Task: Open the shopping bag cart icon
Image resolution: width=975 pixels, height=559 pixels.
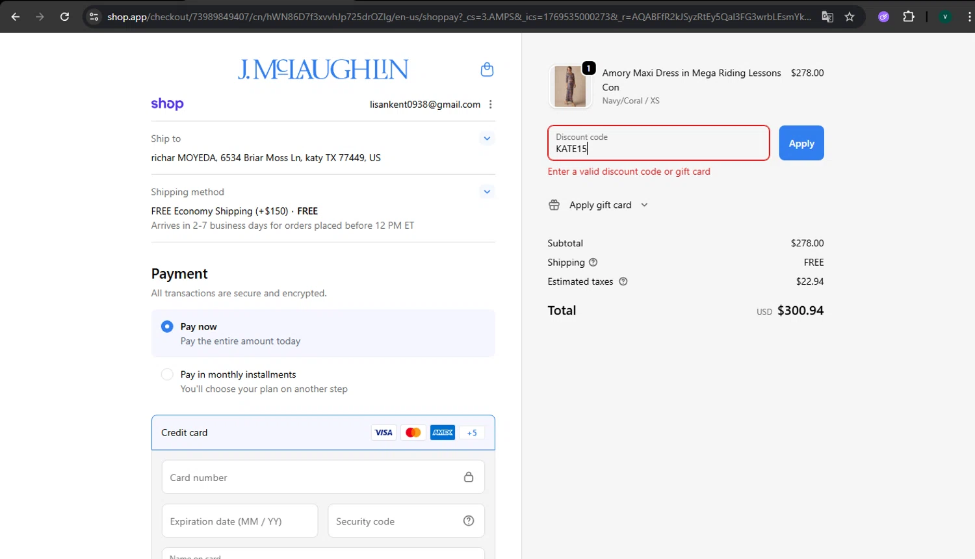Action: [x=487, y=70]
